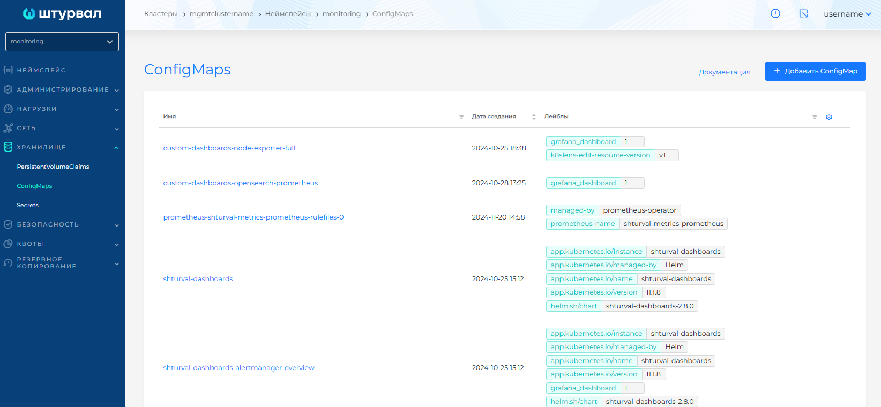This screenshot has width=881, height=407.
Task: Open table column settings gear icon
Action: pyautogui.click(x=828, y=117)
